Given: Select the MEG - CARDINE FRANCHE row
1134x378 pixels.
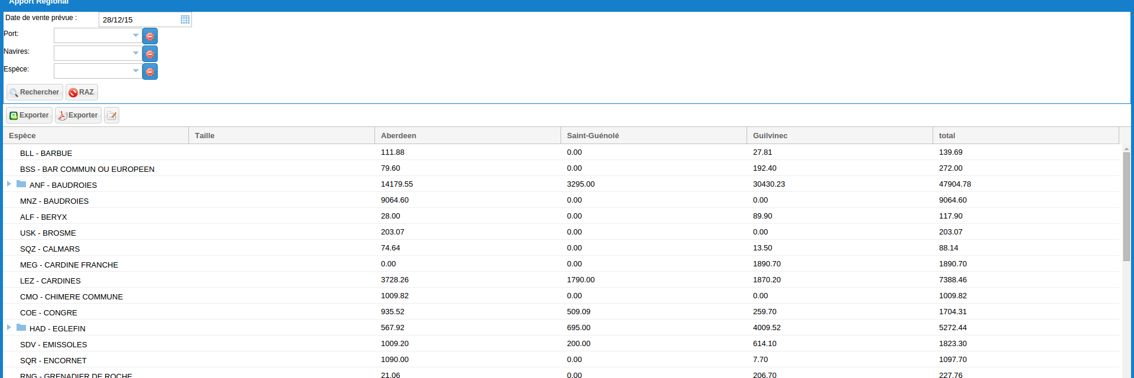Looking at the screenshot, I should pos(561,264).
